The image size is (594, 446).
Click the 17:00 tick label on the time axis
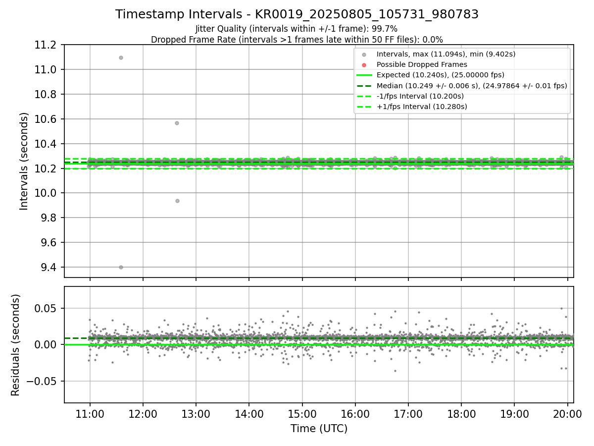[x=408, y=414]
